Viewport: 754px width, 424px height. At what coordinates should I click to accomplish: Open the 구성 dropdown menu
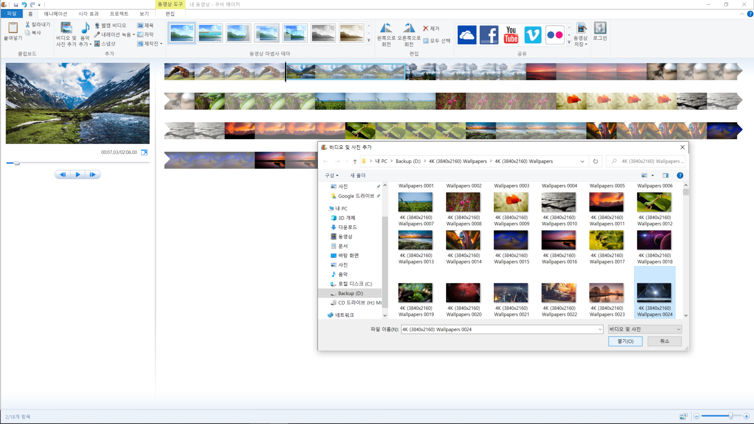tap(331, 175)
